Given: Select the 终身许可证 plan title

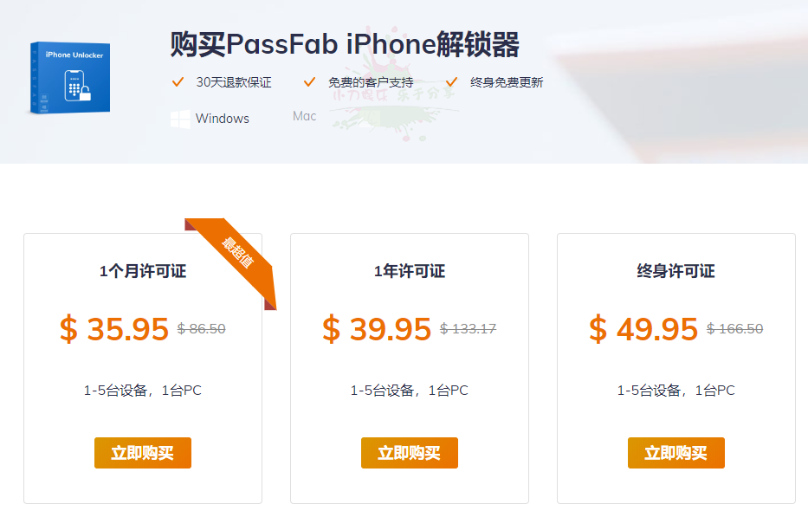Looking at the screenshot, I should pyautogui.click(x=676, y=271).
